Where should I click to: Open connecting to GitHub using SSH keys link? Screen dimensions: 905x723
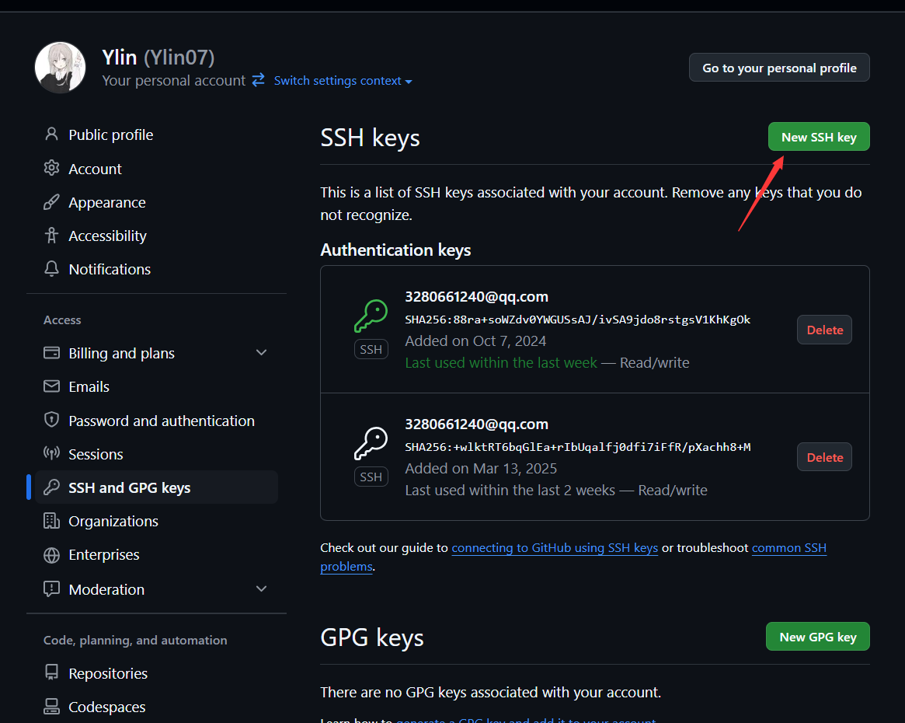pos(555,548)
